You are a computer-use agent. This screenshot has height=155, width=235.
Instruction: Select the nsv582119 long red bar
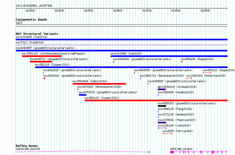pos(156,100)
